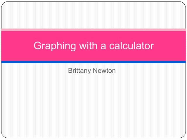Click the word "Newton" in the subtitle
Viewport: 187px width, 140px height.
[104, 71]
